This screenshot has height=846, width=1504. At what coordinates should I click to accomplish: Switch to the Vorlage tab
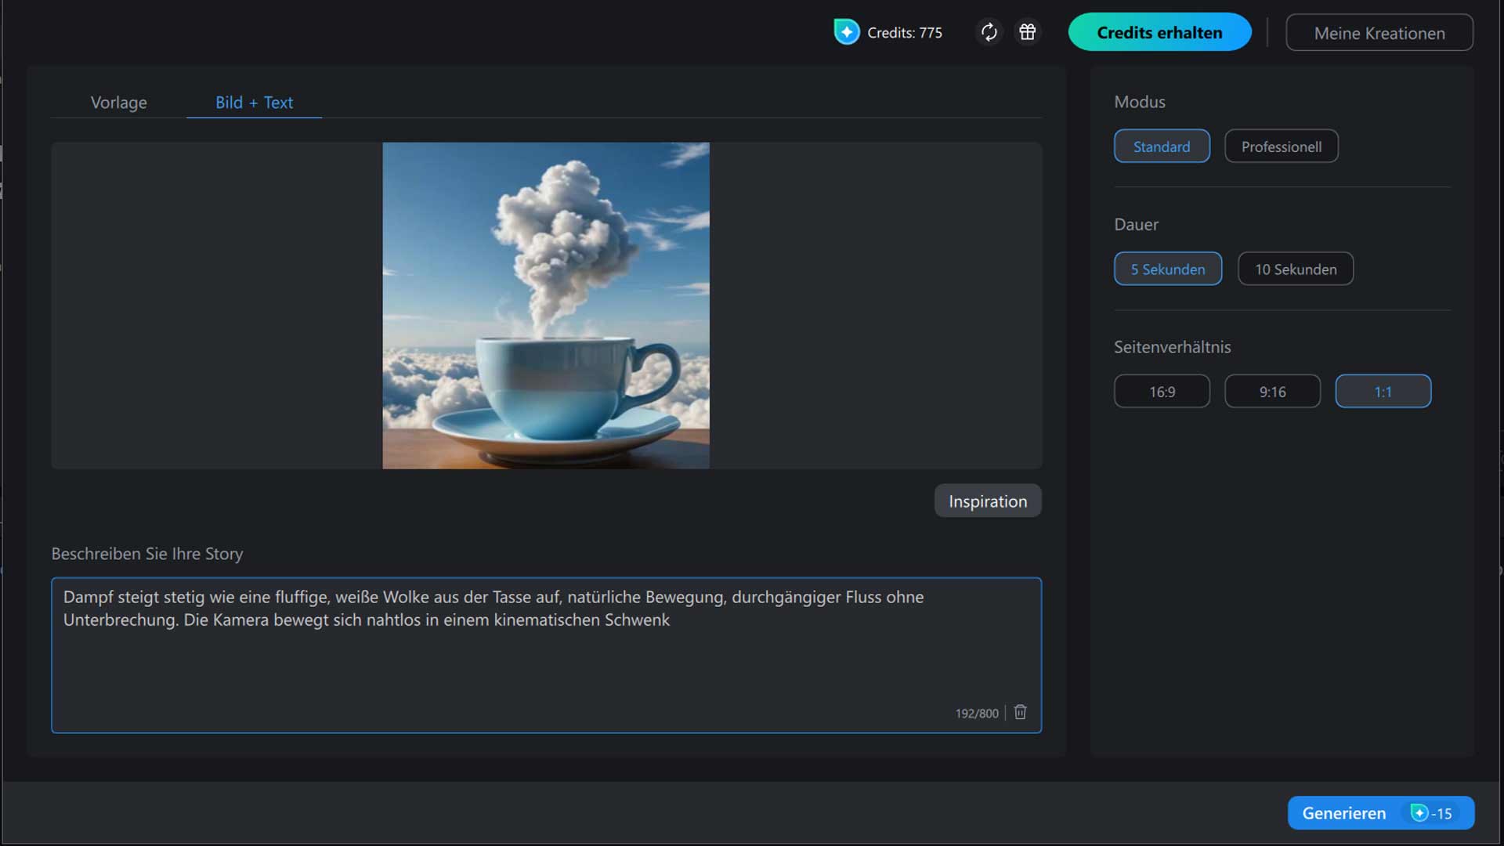118,103
